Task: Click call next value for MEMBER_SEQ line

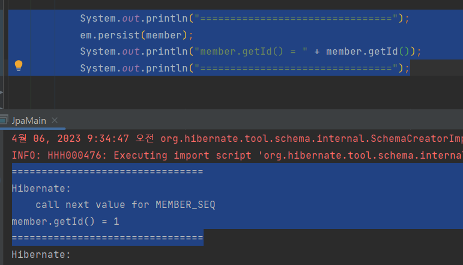Action: pyautogui.click(x=125, y=205)
